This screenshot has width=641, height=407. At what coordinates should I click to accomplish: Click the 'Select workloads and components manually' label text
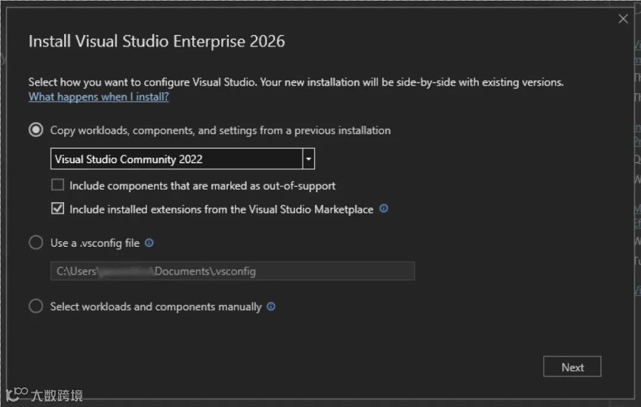click(156, 307)
